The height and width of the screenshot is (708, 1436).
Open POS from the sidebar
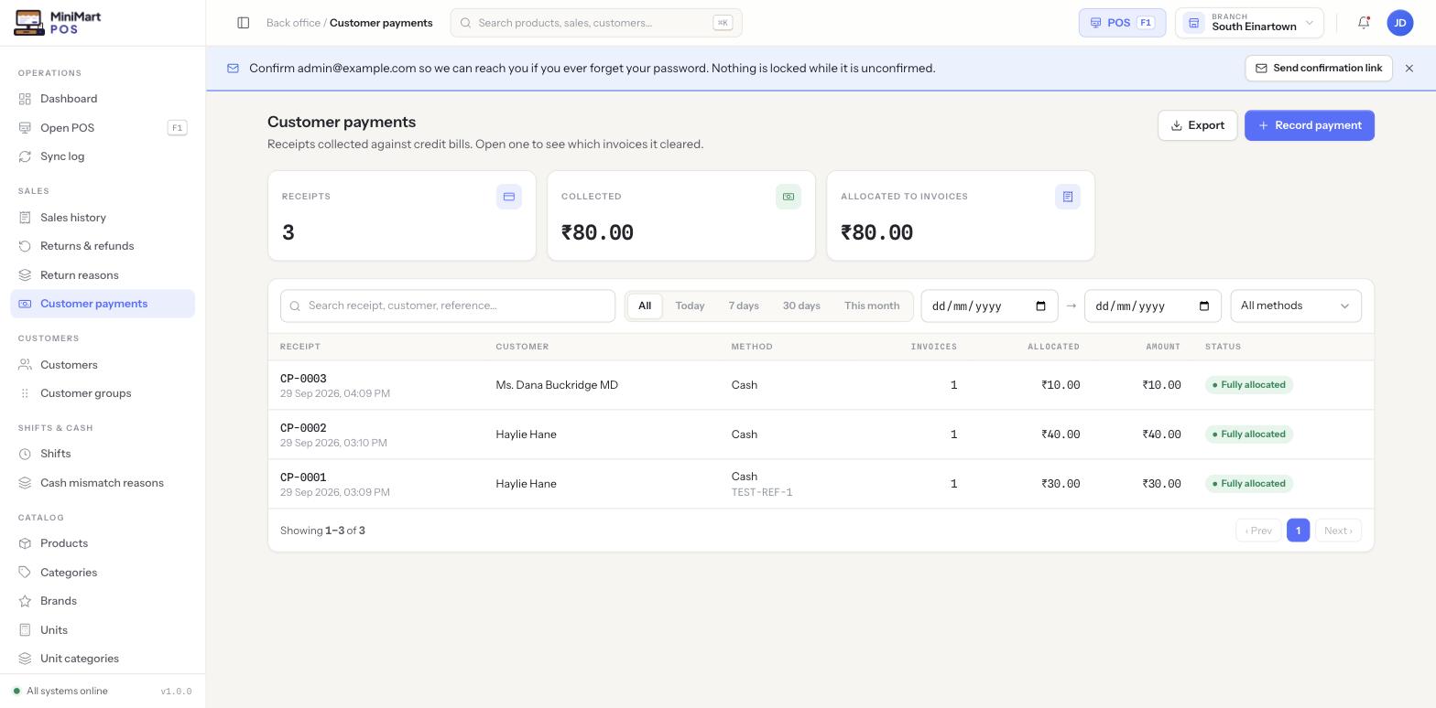[103, 128]
